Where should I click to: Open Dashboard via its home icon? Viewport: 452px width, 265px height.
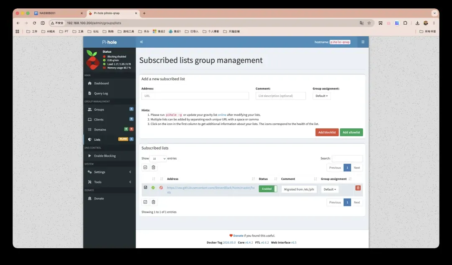tap(90, 83)
